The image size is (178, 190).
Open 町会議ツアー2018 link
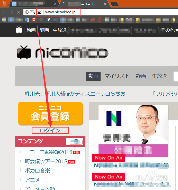pyautogui.click(x=46, y=161)
